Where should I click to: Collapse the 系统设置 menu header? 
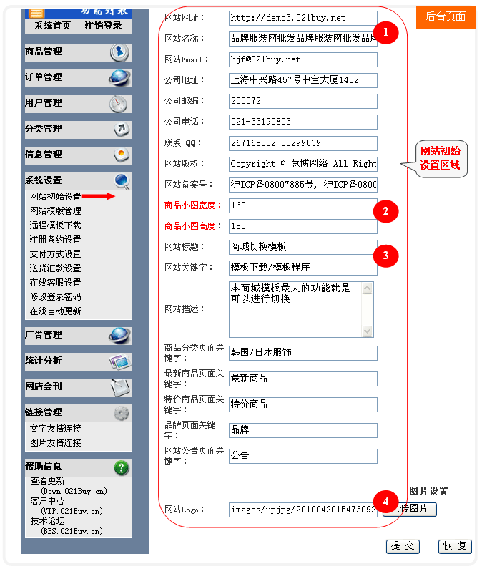(x=79, y=181)
